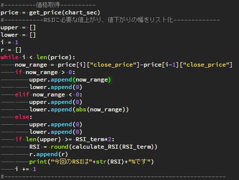Click lower.append(abs(now_range)) line

pos(79,109)
